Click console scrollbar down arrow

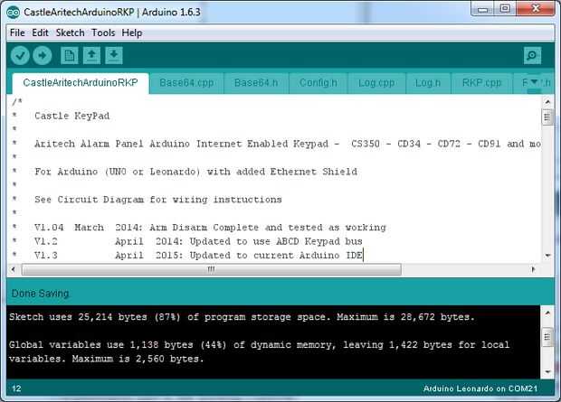[547, 371]
